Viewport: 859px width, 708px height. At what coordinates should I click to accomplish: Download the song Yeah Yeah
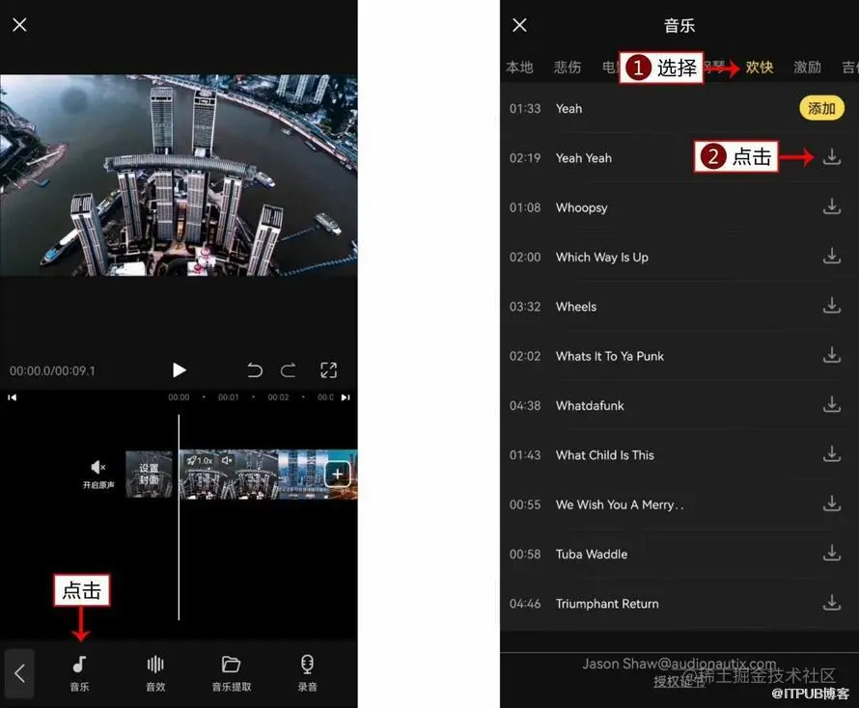coord(832,157)
